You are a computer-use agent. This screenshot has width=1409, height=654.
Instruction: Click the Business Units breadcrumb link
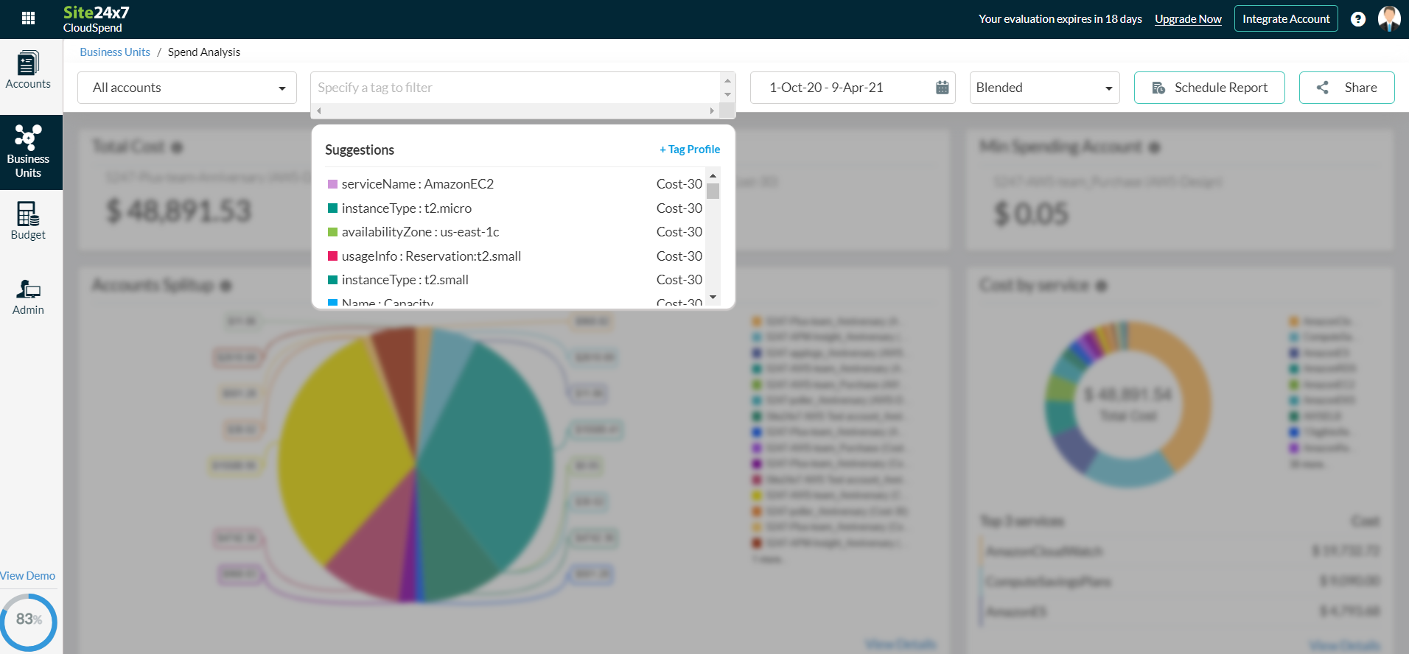coord(115,52)
